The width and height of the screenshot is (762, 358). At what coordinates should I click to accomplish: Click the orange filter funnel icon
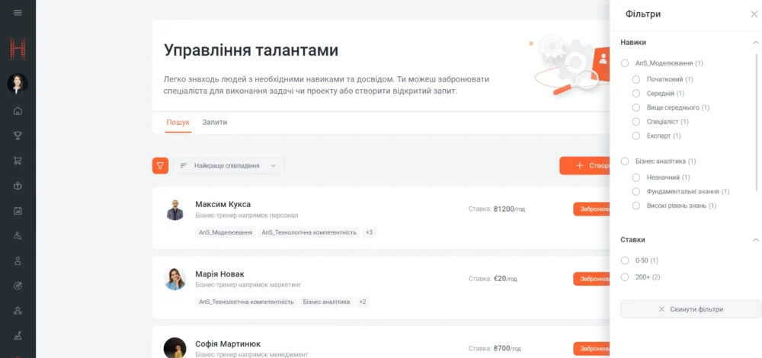coord(160,165)
